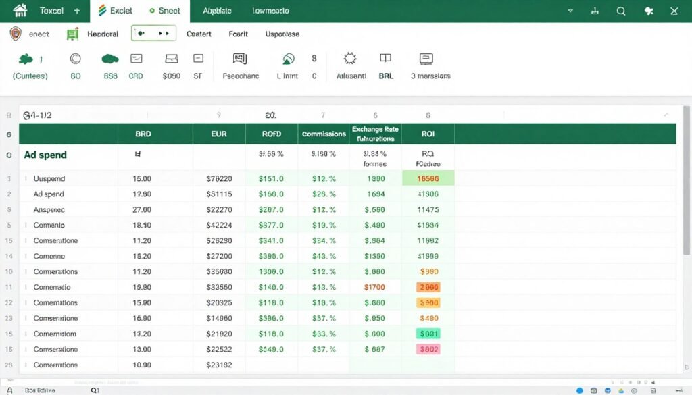
Task: Click the L Inint printer icon
Action: coord(289,59)
